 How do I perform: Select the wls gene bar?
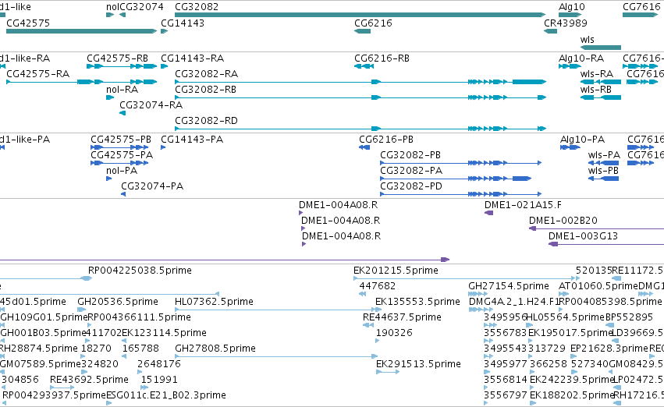pos(601,48)
